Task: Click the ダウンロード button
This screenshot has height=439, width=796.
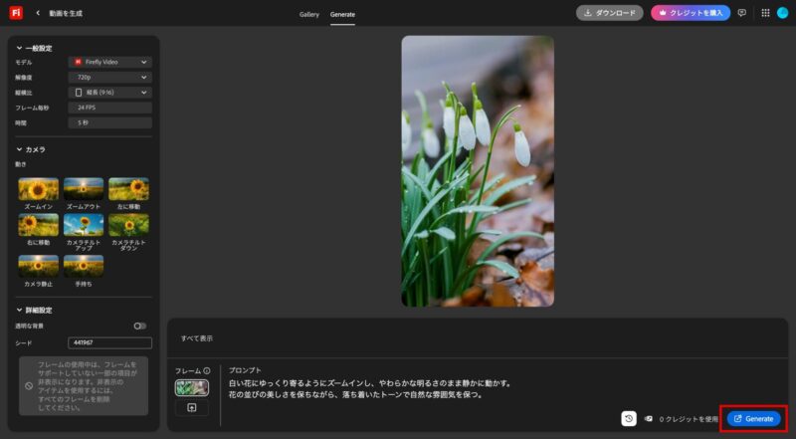Action: pos(609,13)
